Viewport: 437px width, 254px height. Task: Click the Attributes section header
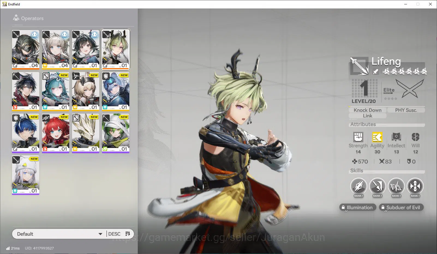pos(363,124)
